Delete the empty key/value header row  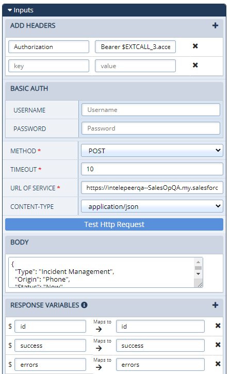point(195,65)
